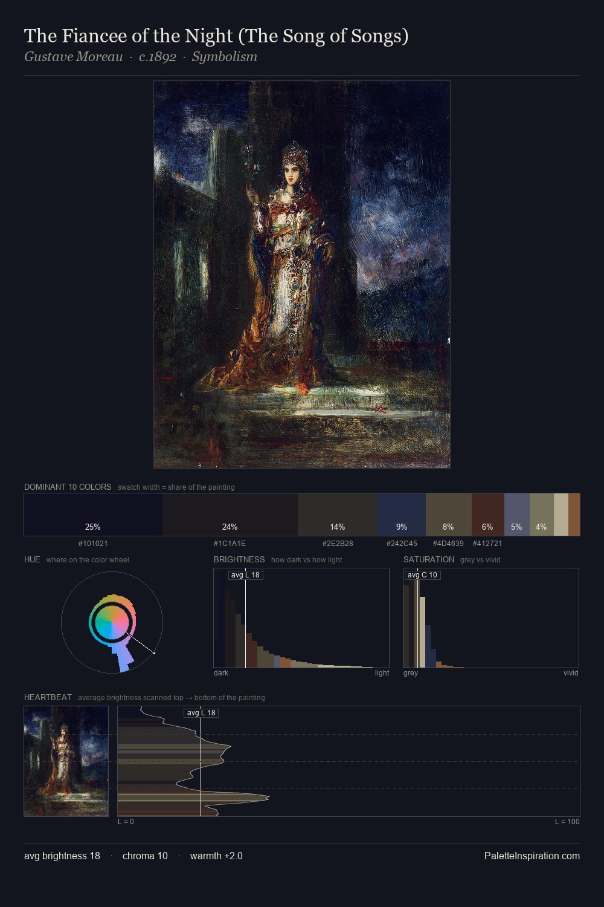Click the L = 0 axis label

pyautogui.click(x=126, y=822)
